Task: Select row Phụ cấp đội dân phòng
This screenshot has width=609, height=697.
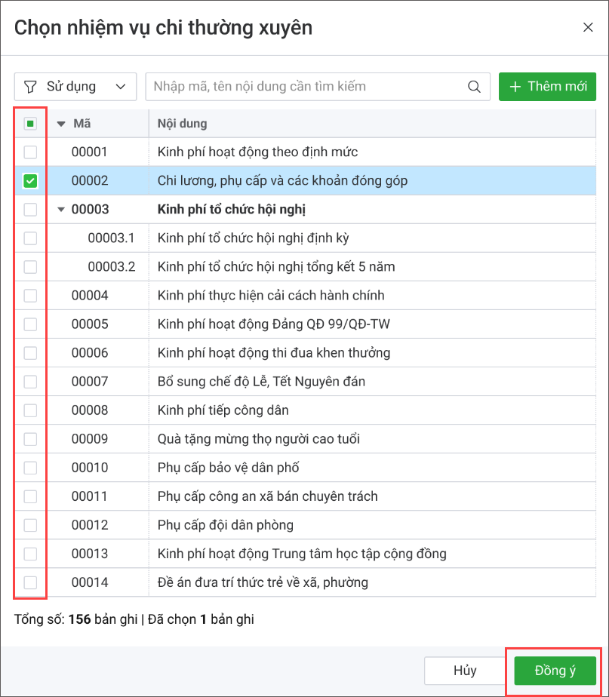Action: [x=225, y=525]
